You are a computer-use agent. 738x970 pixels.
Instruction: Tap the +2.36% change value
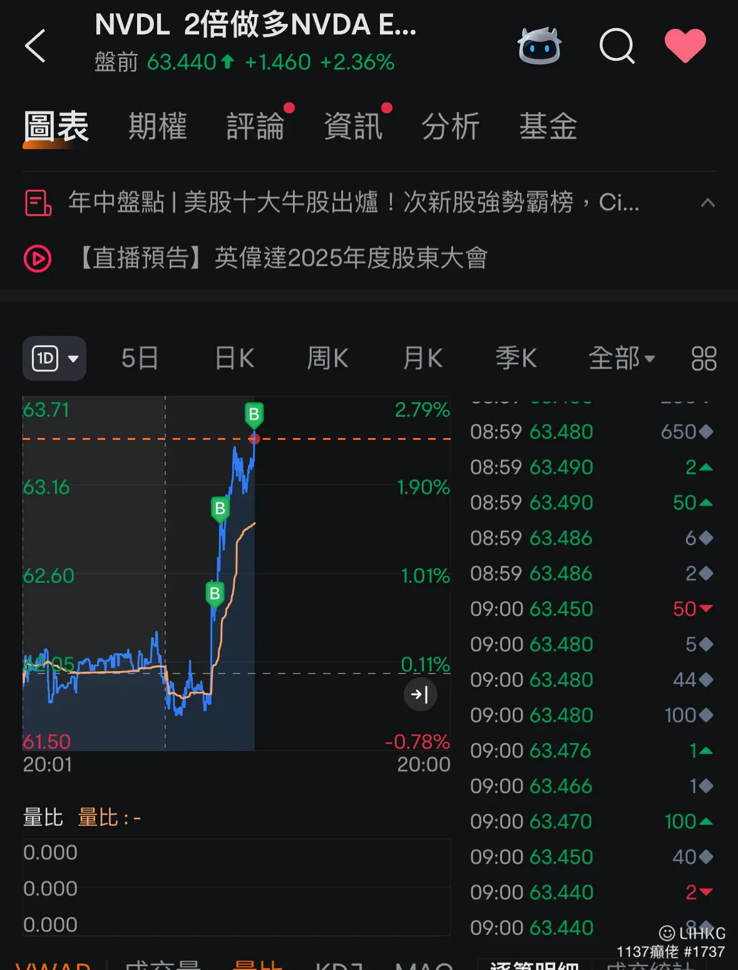pyautogui.click(x=357, y=62)
